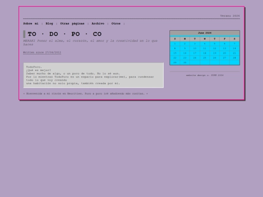This screenshot has height=197, width=263.
Task: Select day 14 in the June calendar
Action: click(x=234, y=49)
